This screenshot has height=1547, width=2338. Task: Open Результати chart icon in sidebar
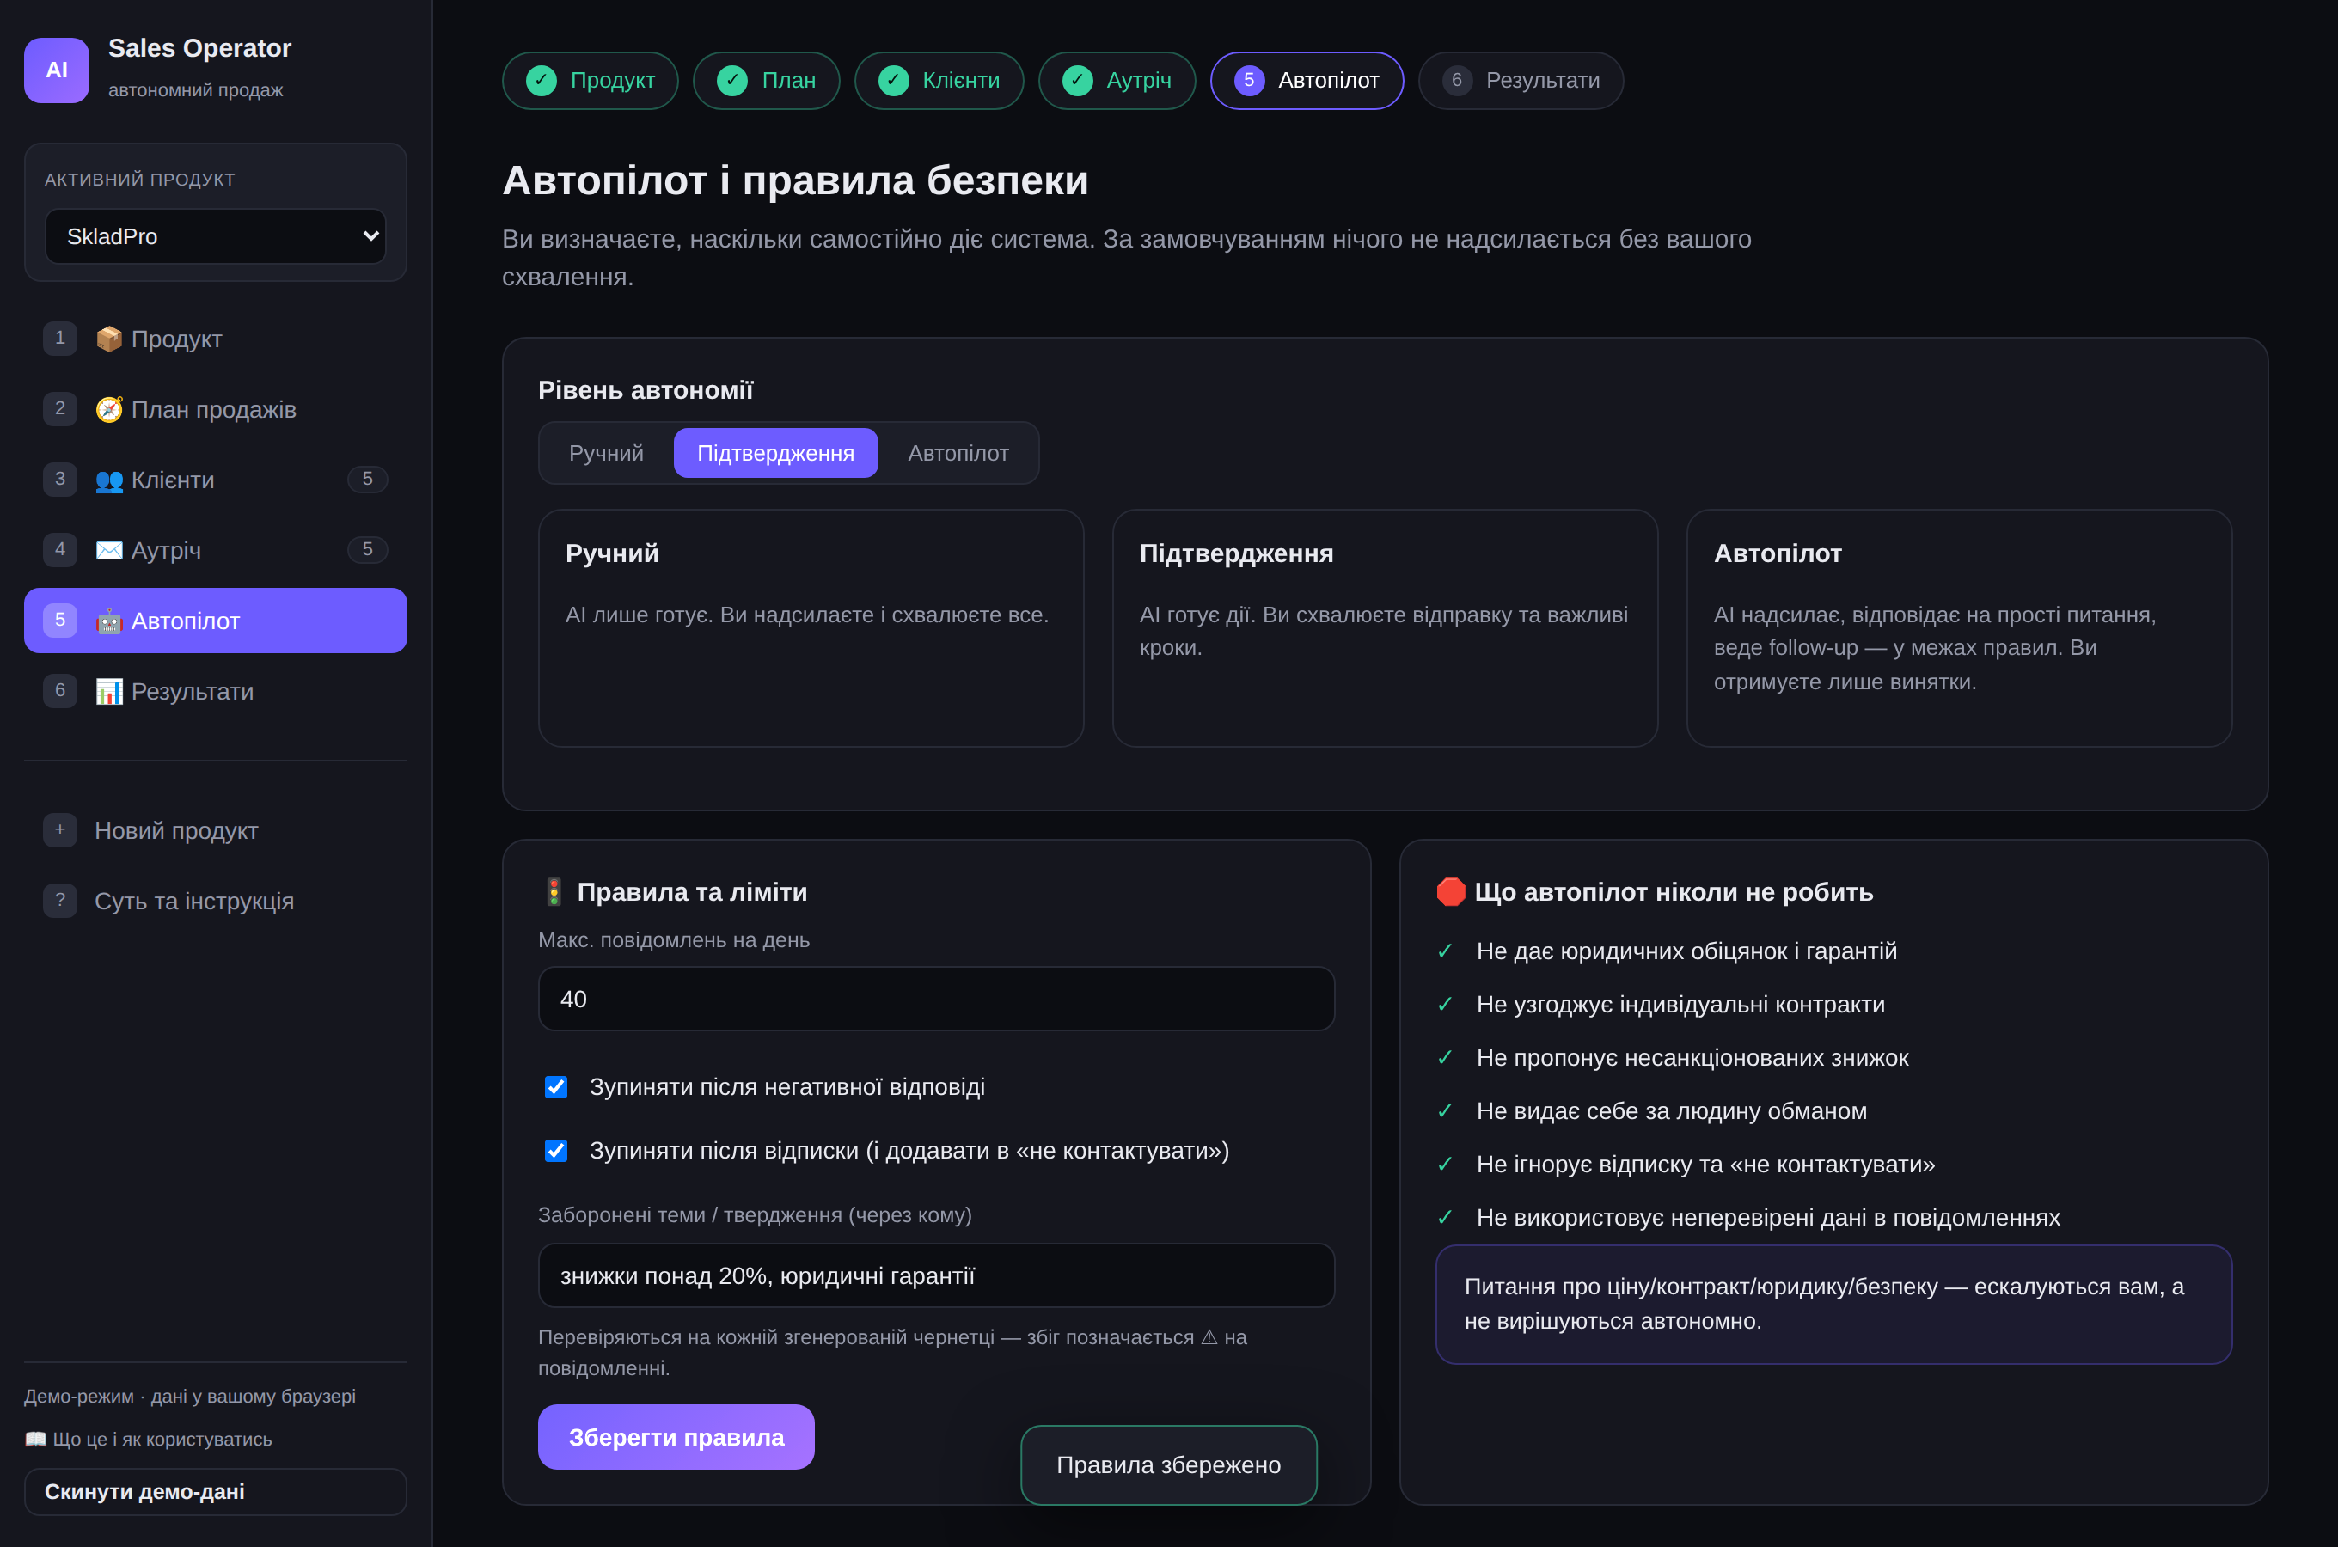108,692
